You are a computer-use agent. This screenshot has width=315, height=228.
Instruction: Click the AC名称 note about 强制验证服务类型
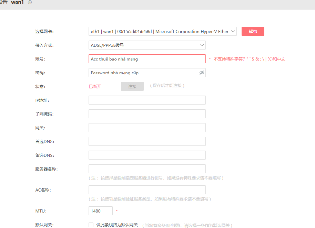[150, 199]
